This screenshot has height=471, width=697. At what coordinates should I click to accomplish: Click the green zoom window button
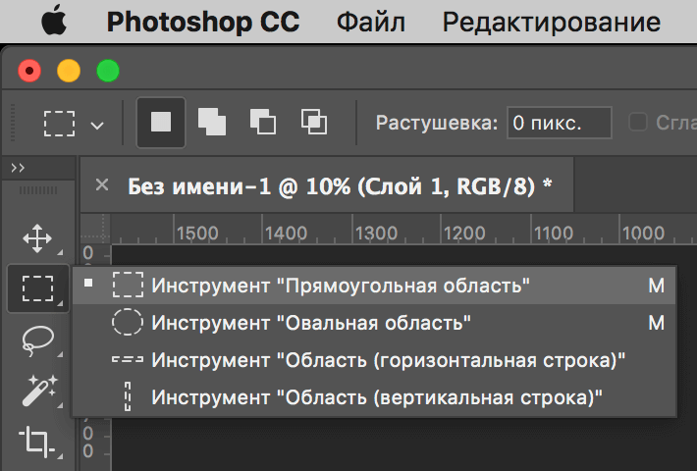pyautogui.click(x=108, y=71)
